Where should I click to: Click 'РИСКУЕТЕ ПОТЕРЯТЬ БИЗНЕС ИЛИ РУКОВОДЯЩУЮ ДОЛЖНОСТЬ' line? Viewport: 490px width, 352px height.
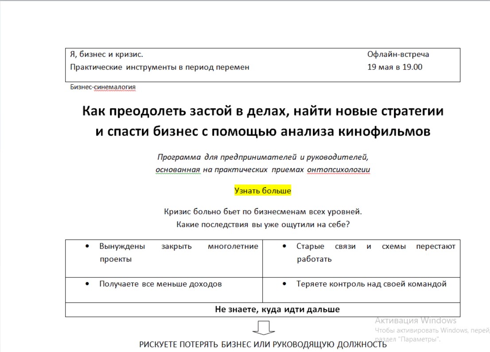pos(263,344)
